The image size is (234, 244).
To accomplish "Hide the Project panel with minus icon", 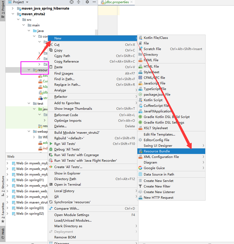I will 94,2.
